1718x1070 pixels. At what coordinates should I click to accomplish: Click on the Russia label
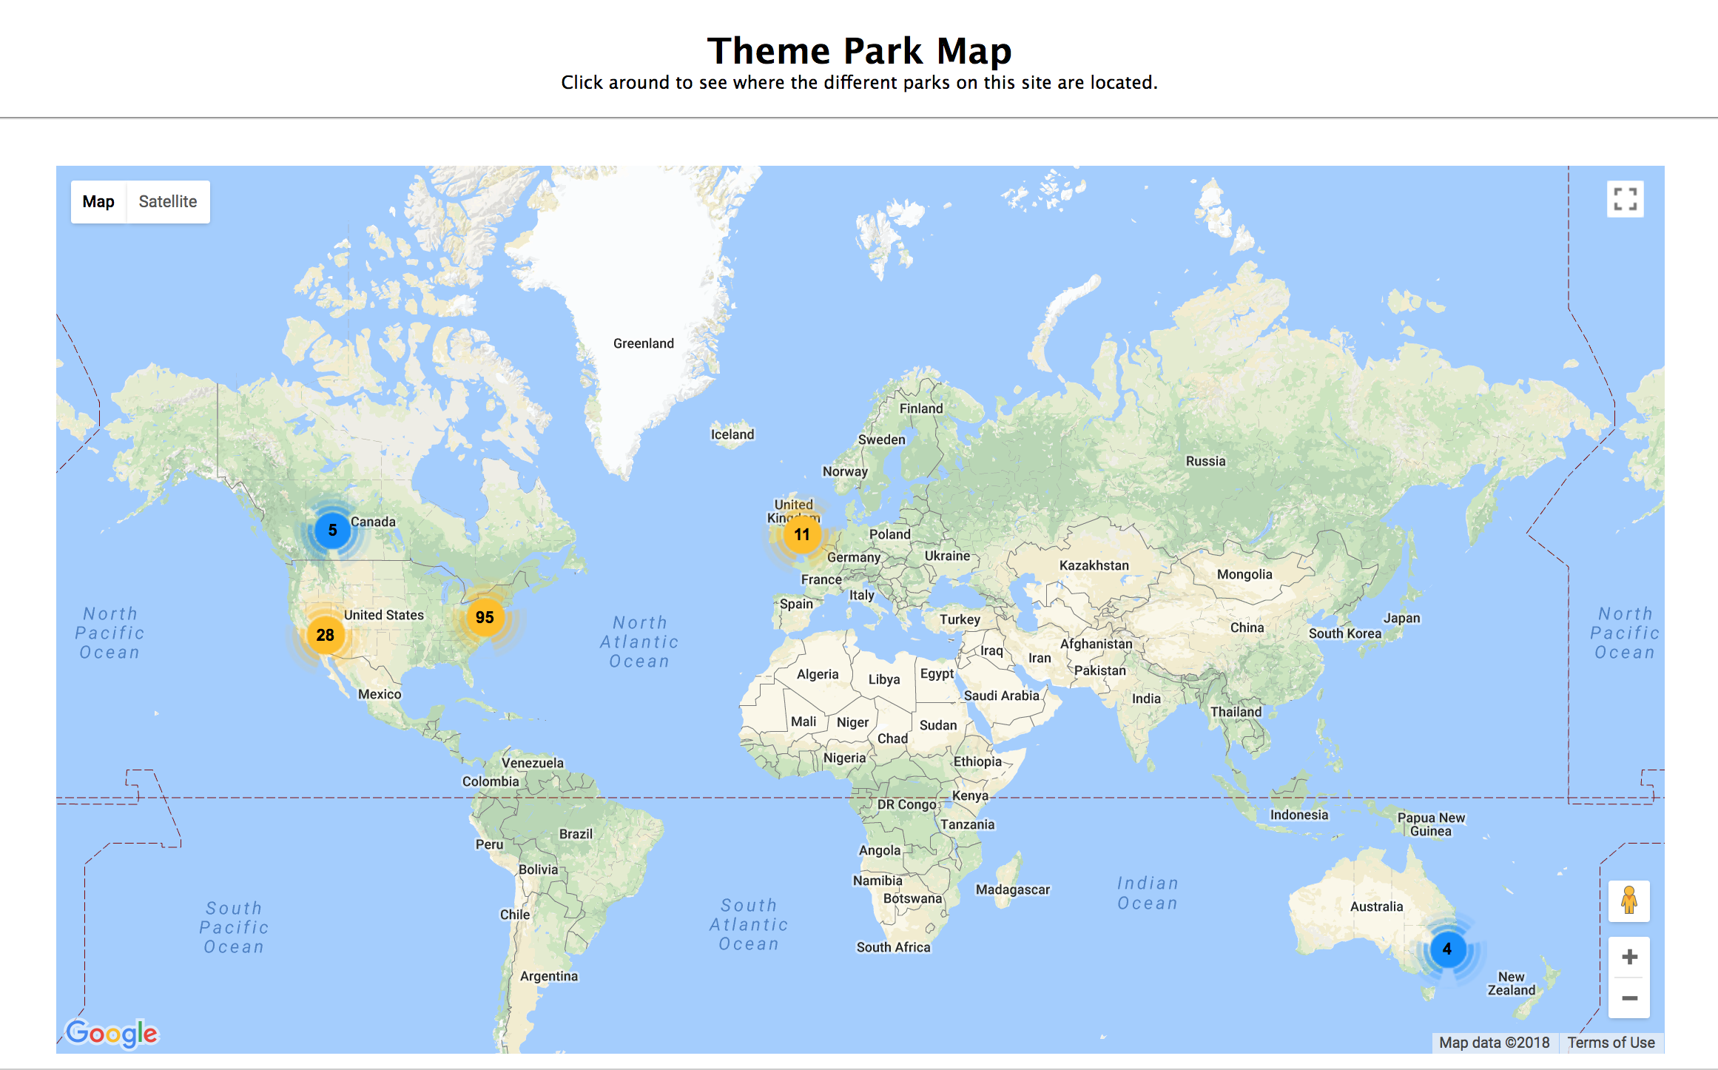point(1205,461)
